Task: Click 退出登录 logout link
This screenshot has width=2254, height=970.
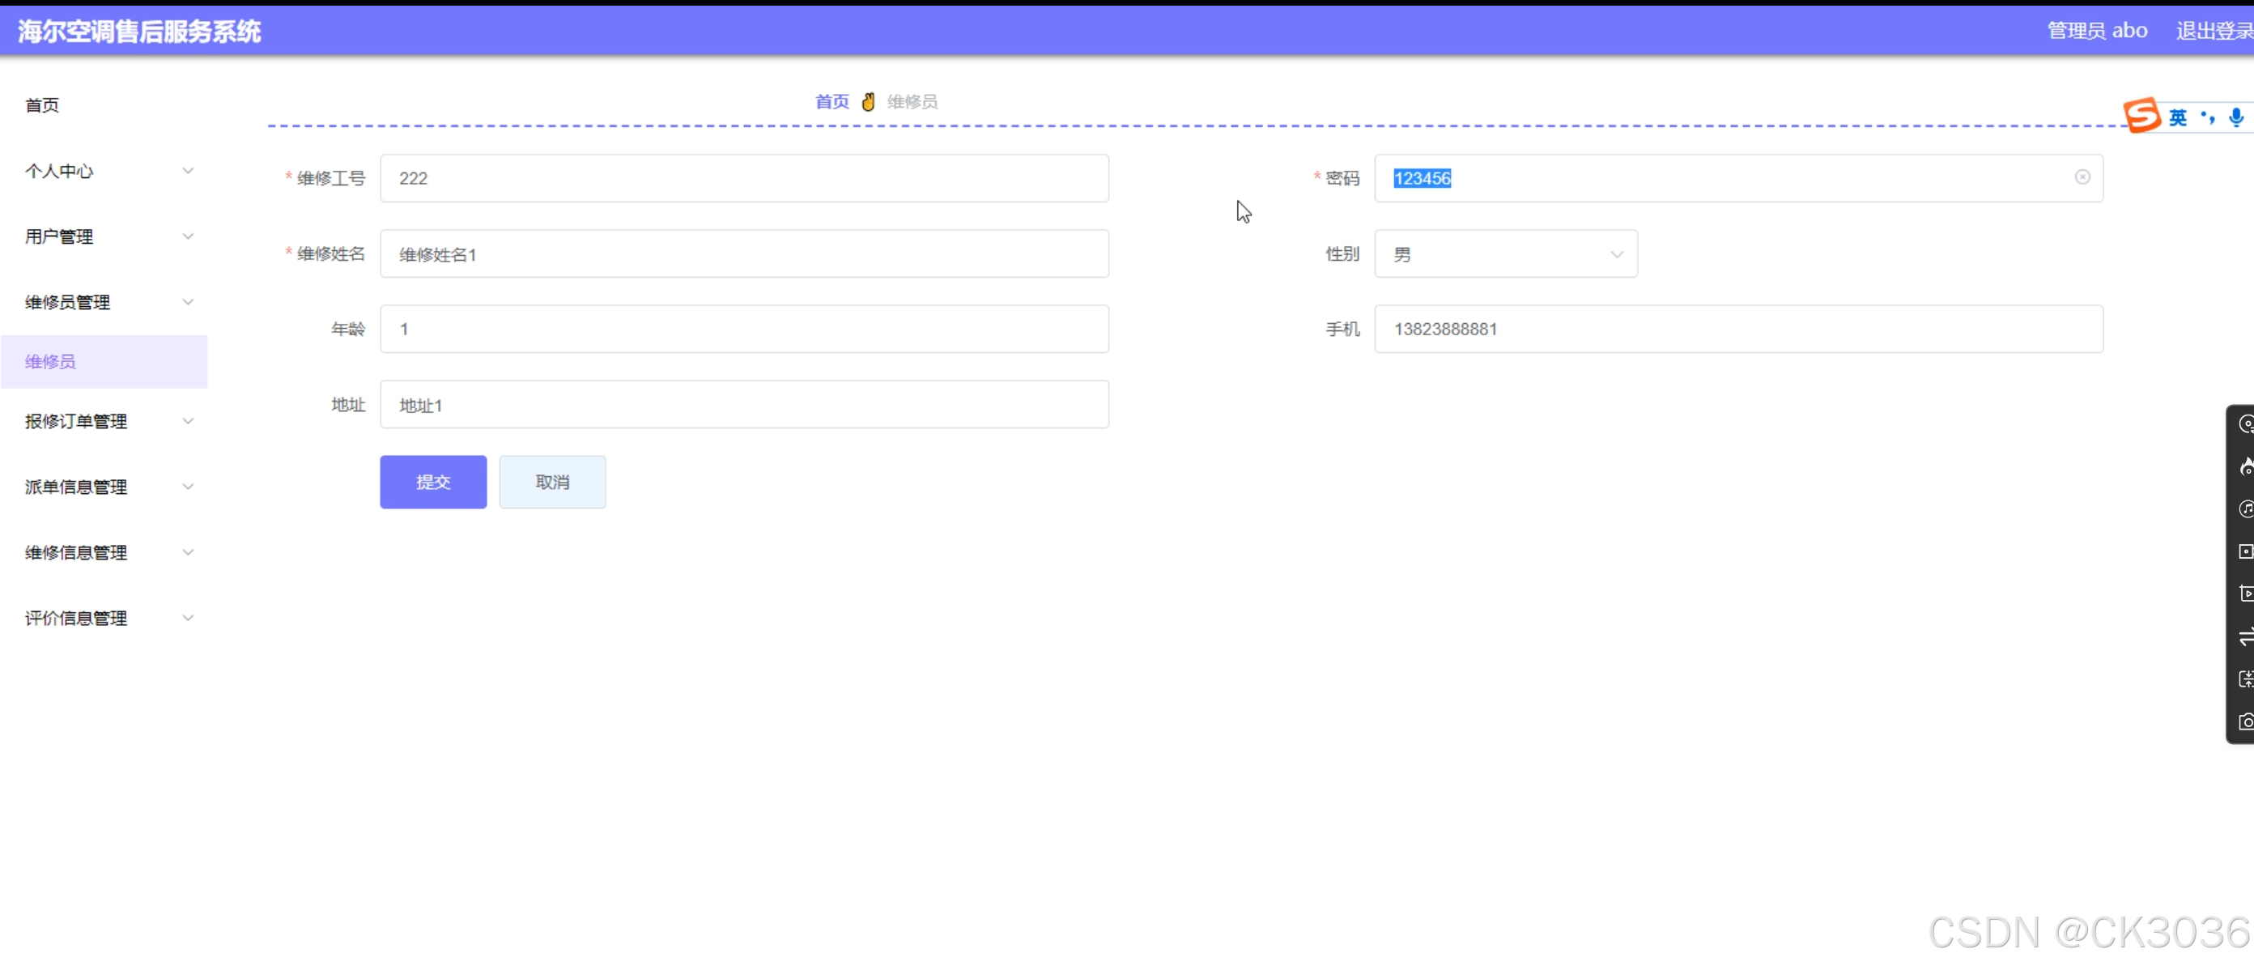Action: coord(2214,31)
